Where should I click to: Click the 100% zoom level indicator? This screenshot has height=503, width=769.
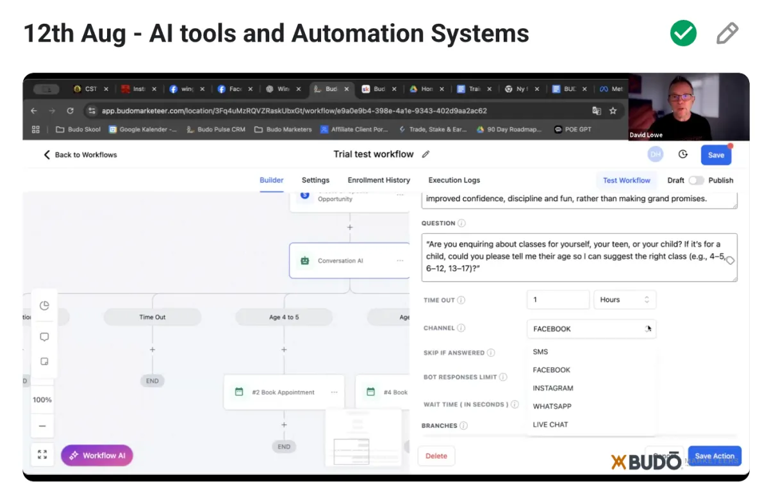pos(42,400)
